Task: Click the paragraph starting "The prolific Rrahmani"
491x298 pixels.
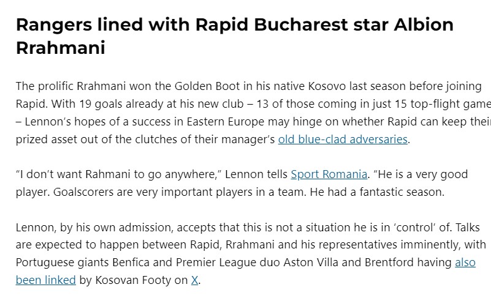Action: click(253, 113)
